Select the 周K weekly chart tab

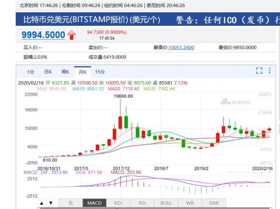pyautogui.click(x=65, y=72)
